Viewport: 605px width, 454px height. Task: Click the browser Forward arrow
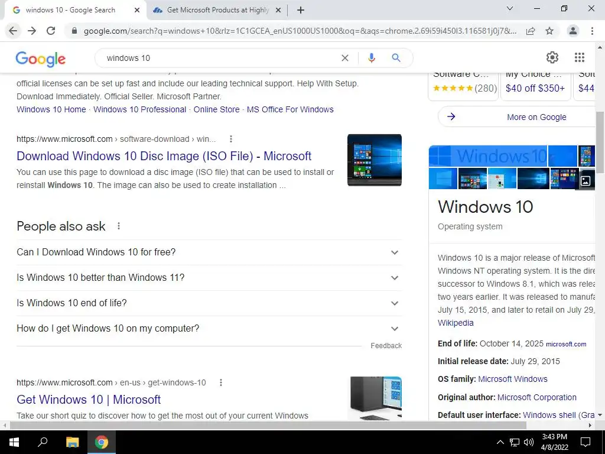32,31
